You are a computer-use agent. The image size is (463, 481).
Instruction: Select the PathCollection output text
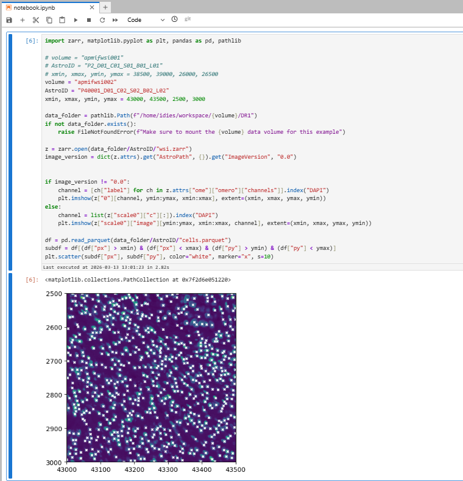(138, 280)
